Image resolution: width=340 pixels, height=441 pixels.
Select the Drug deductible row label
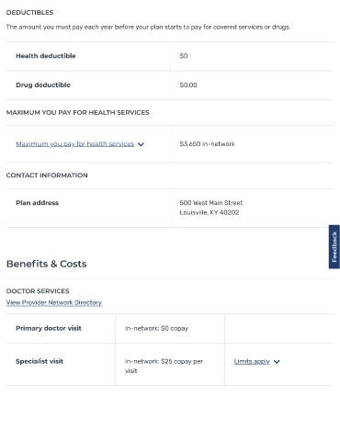tap(43, 85)
